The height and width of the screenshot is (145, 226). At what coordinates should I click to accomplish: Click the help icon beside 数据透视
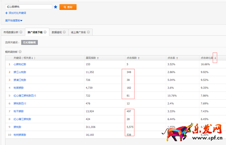(63, 32)
